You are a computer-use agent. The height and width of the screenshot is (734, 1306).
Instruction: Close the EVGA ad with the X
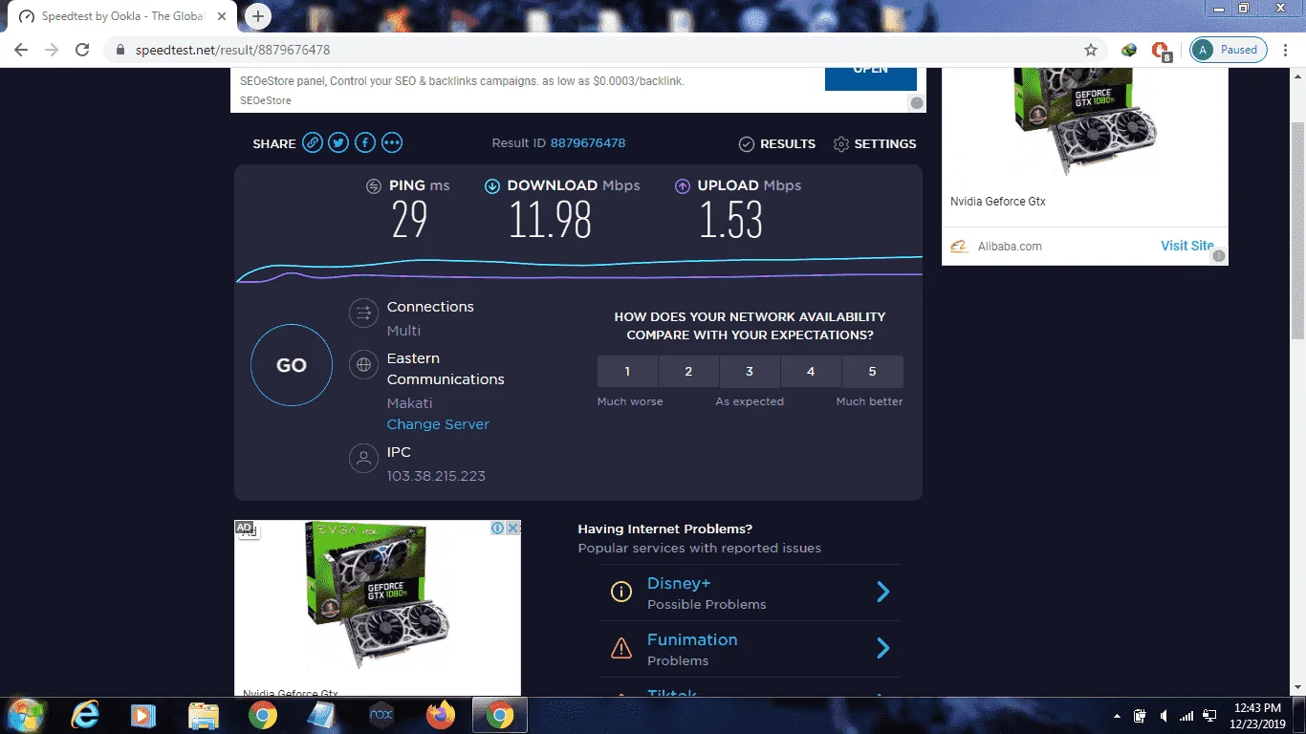pos(513,528)
